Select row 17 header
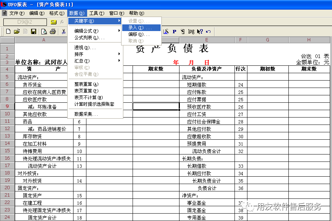 7,166
